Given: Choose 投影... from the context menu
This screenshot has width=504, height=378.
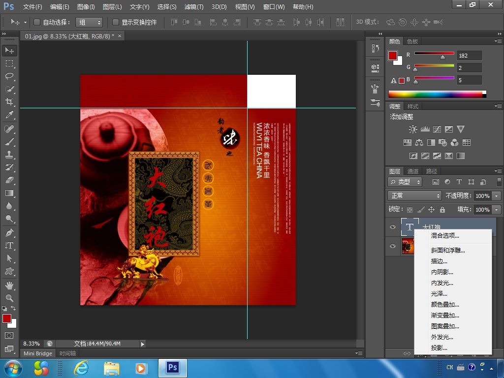Looking at the screenshot, I should coord(453,348).
